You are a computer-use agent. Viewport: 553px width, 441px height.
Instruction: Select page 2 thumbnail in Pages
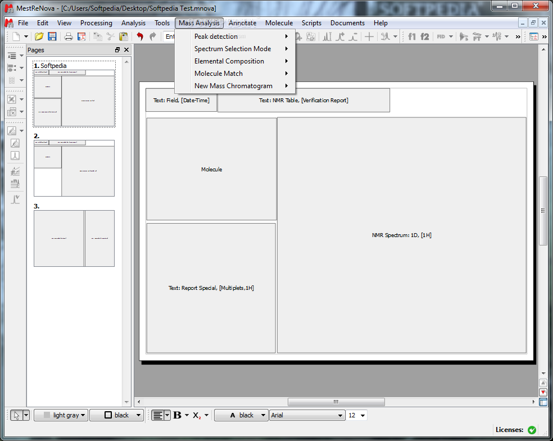74,168
